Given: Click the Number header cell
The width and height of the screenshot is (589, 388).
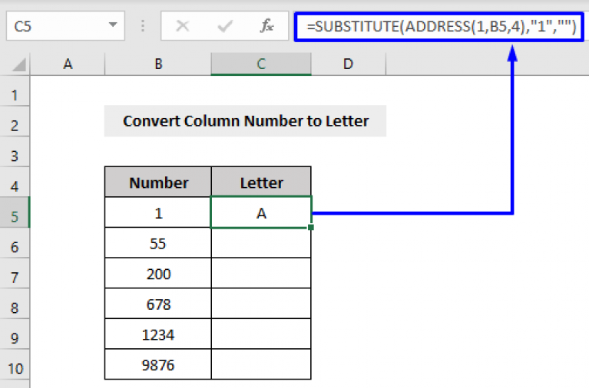Looking at the screenshot, I should point(158,182).
